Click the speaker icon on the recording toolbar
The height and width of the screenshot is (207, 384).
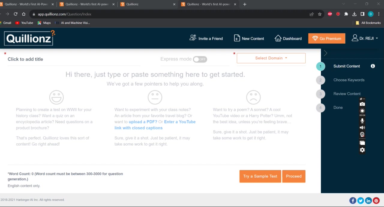(x=362, y=127)
